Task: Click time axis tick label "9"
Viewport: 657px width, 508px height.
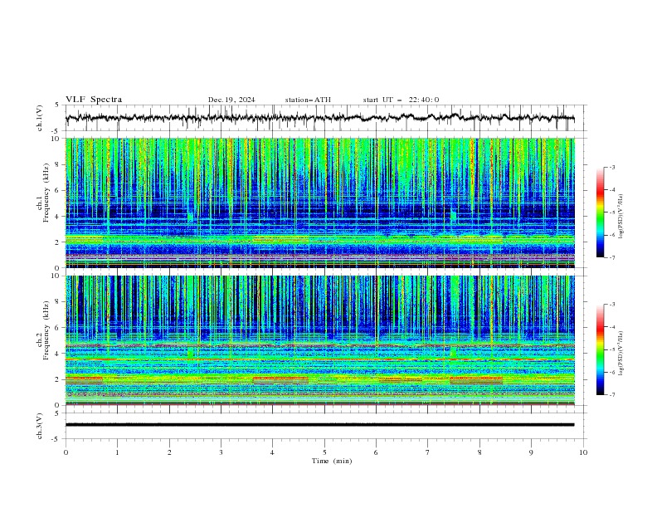Action: [531, 452]
